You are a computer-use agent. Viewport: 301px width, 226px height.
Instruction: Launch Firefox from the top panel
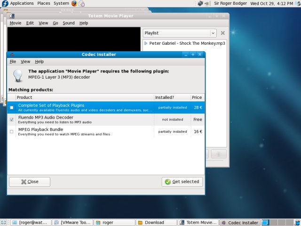[x=74, y=3]
